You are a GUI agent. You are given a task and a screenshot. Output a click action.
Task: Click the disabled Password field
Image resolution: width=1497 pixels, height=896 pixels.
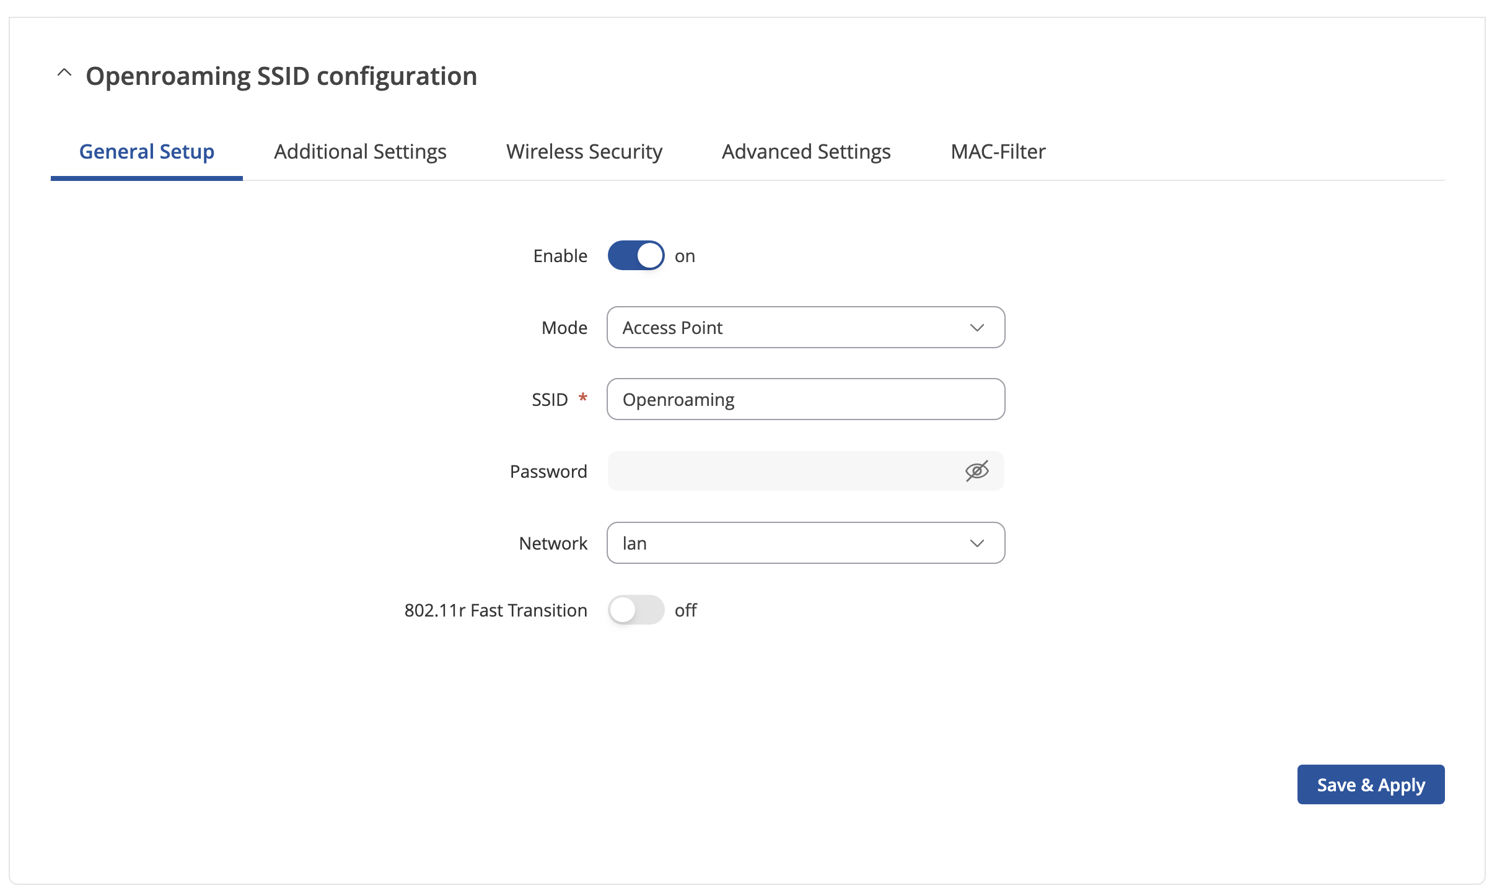click(806, 471)
